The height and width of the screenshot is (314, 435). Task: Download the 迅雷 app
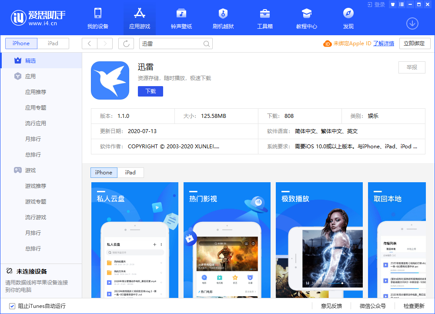click(x=150, y=91)
